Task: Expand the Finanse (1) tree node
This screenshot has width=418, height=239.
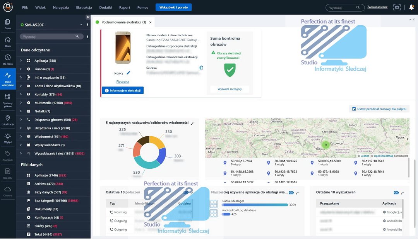Action: pos(21,69)
